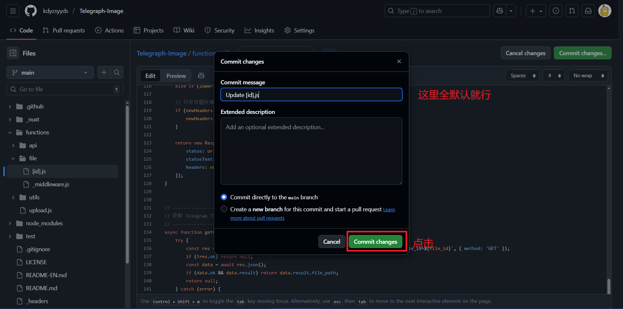Click Cancel in the commit dialog
The height and width of the screenshot is (309, 623).
click(332, 242)
